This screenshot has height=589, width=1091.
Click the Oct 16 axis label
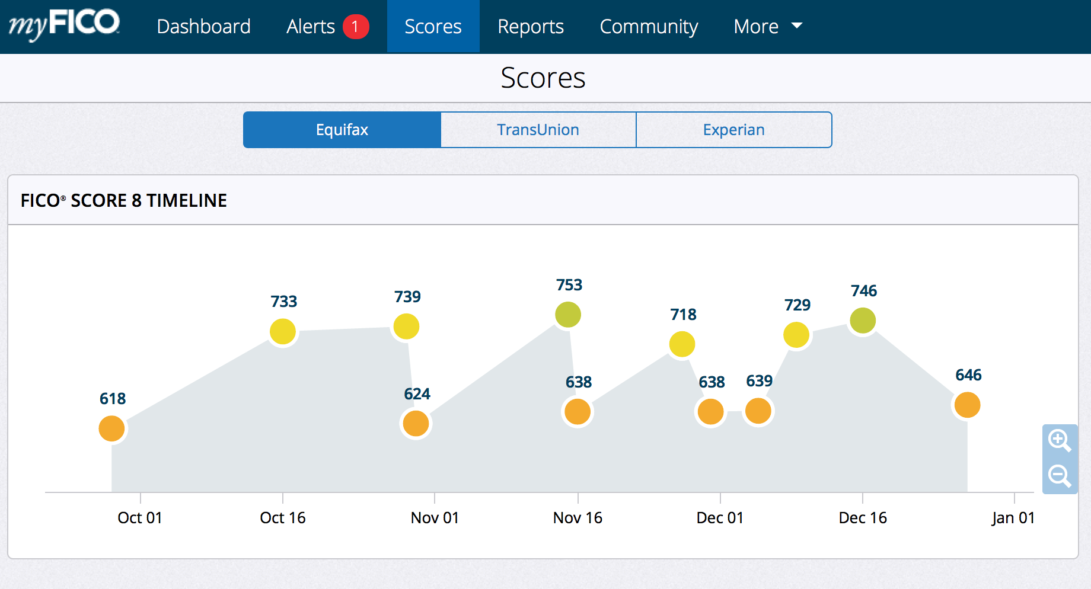pos(283,518)
